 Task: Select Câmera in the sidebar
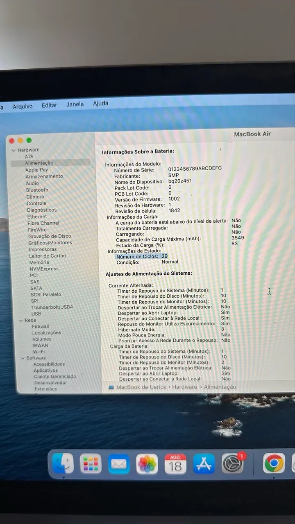pyautogui.click(x=35, y=196)
